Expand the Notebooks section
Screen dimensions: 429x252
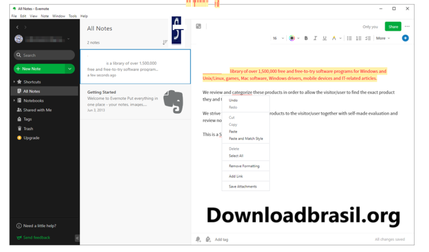click(x=14, y=101)
